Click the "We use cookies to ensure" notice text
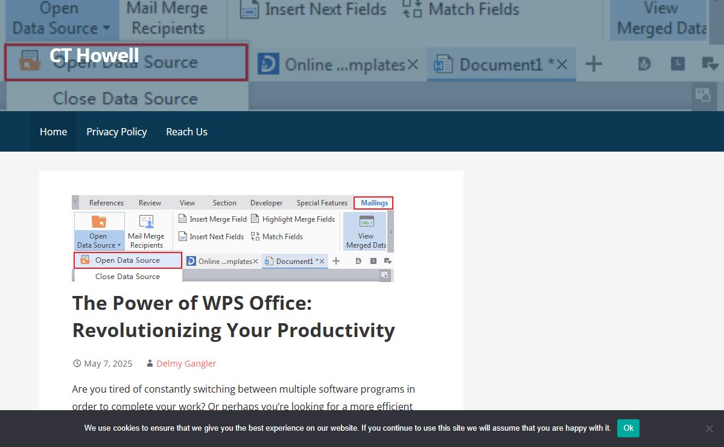 348,428
